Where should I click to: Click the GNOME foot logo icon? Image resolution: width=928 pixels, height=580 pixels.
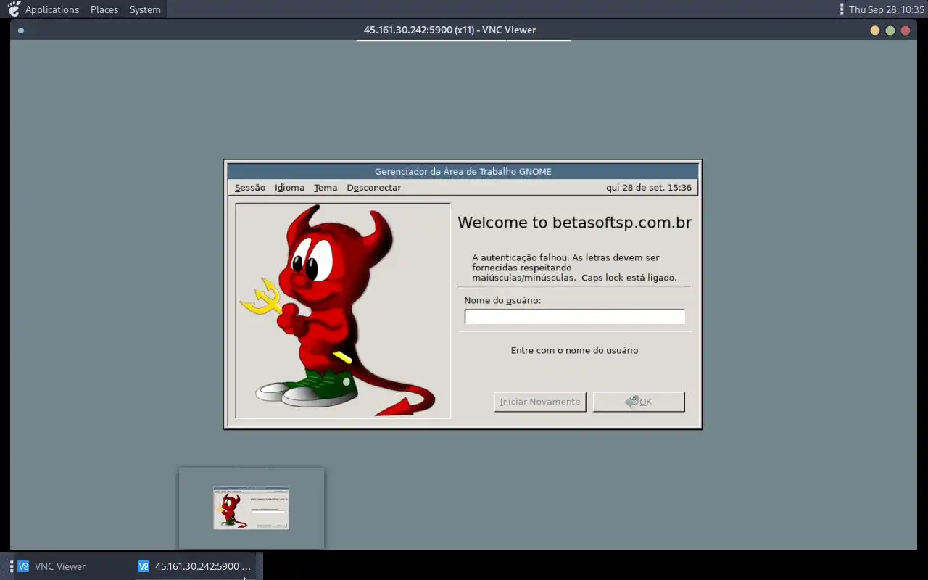point(14,9)
